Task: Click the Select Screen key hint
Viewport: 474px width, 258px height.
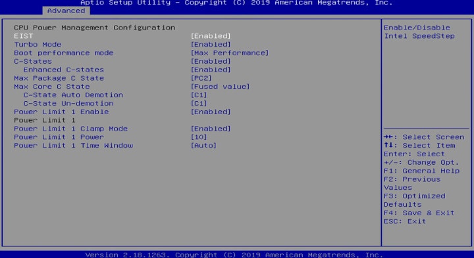Action: pyautogui.click(x=424, y=137)
